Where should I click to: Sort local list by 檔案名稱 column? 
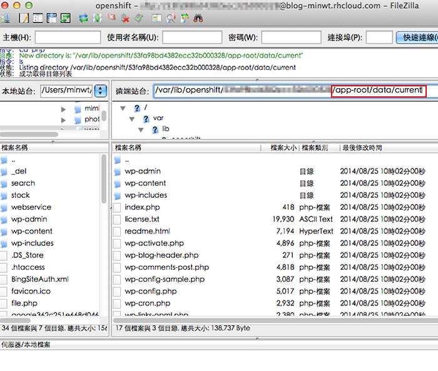[54, 148]
